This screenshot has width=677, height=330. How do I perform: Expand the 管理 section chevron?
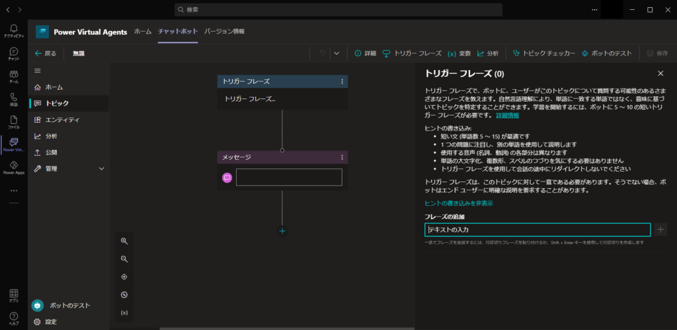102,169
